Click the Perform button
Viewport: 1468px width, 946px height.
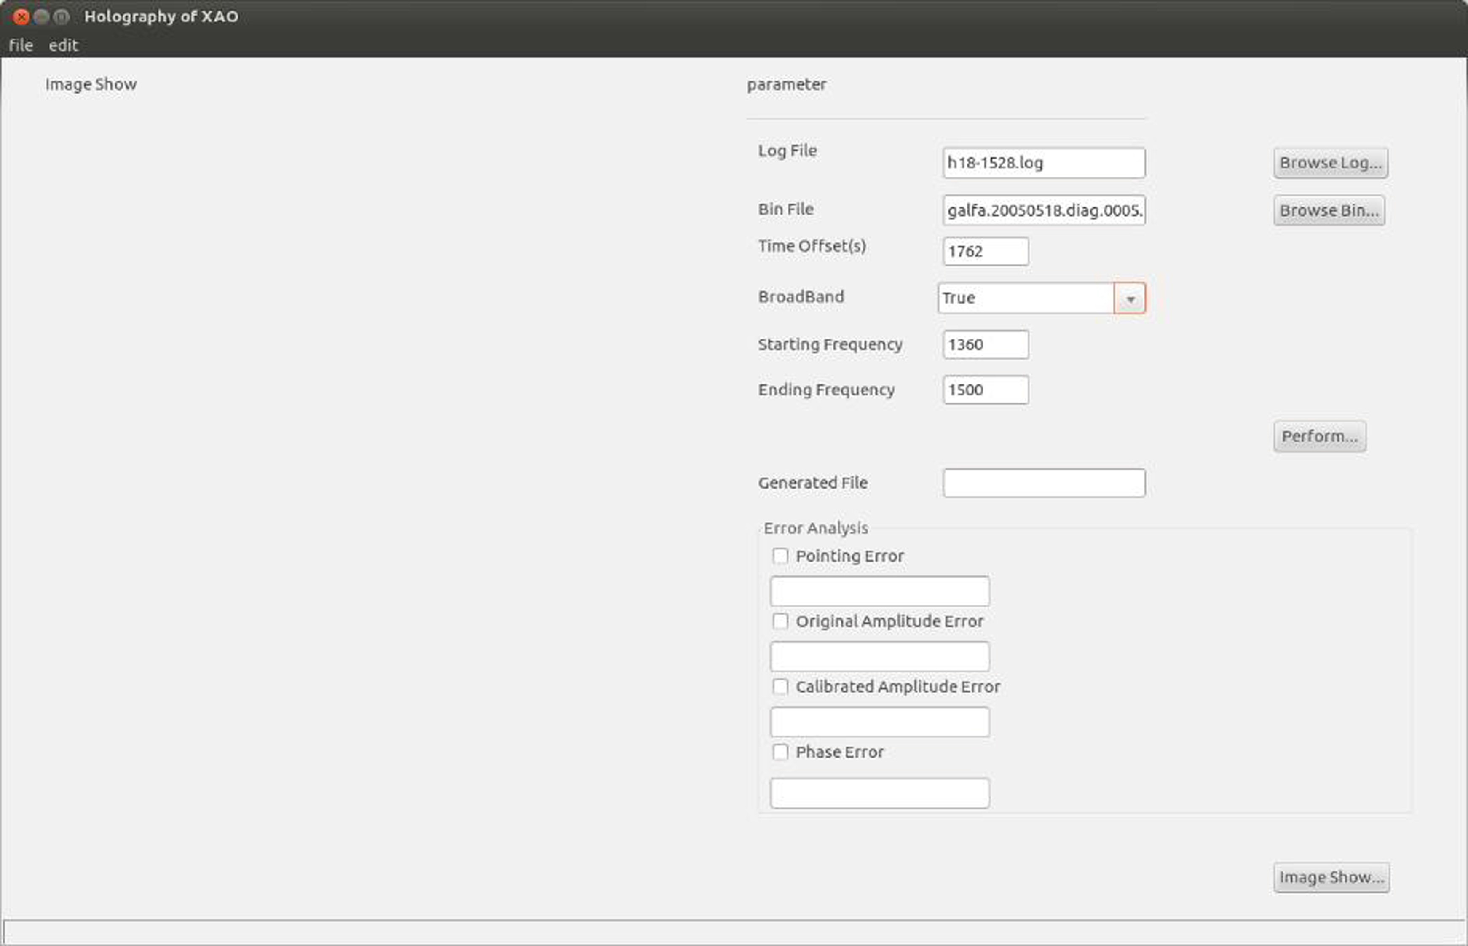[1319, 436]
